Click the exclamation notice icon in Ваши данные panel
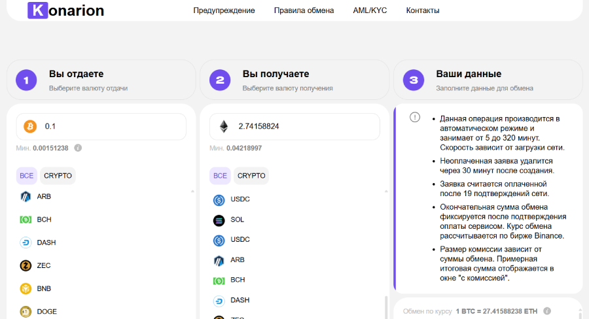The height and width of the screenshot is (319, 589). [x=415, y=117]
